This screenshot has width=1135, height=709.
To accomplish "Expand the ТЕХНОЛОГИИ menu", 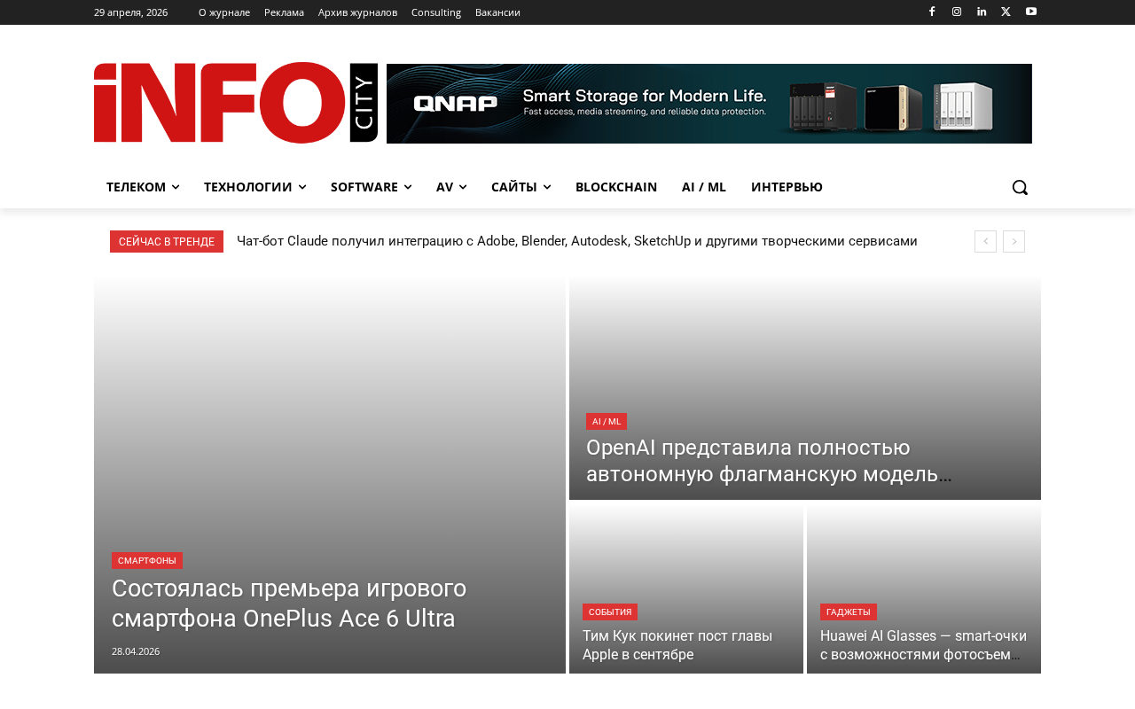I will [x=255, y=187].
